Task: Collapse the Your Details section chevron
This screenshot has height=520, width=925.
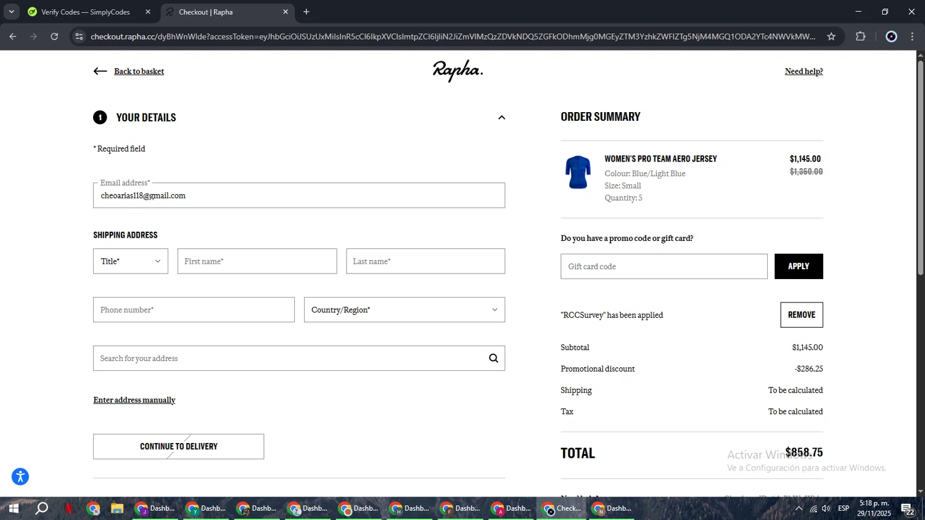Action: tap(501, 118)
